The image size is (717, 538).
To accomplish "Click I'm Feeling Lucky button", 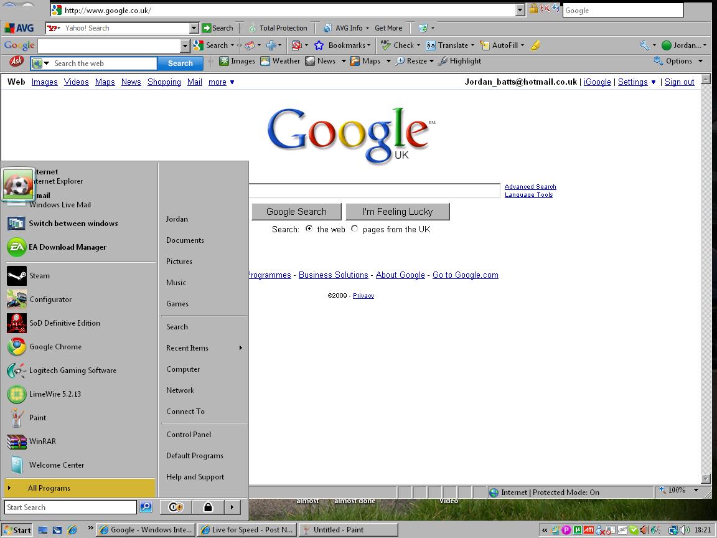I will click(397, 212).
